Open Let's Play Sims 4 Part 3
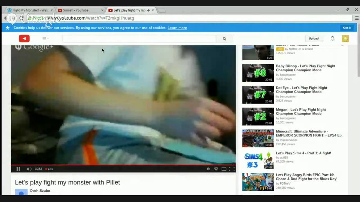Image resolution: width=360 pixels, height=202 pixels. point(303,153)
